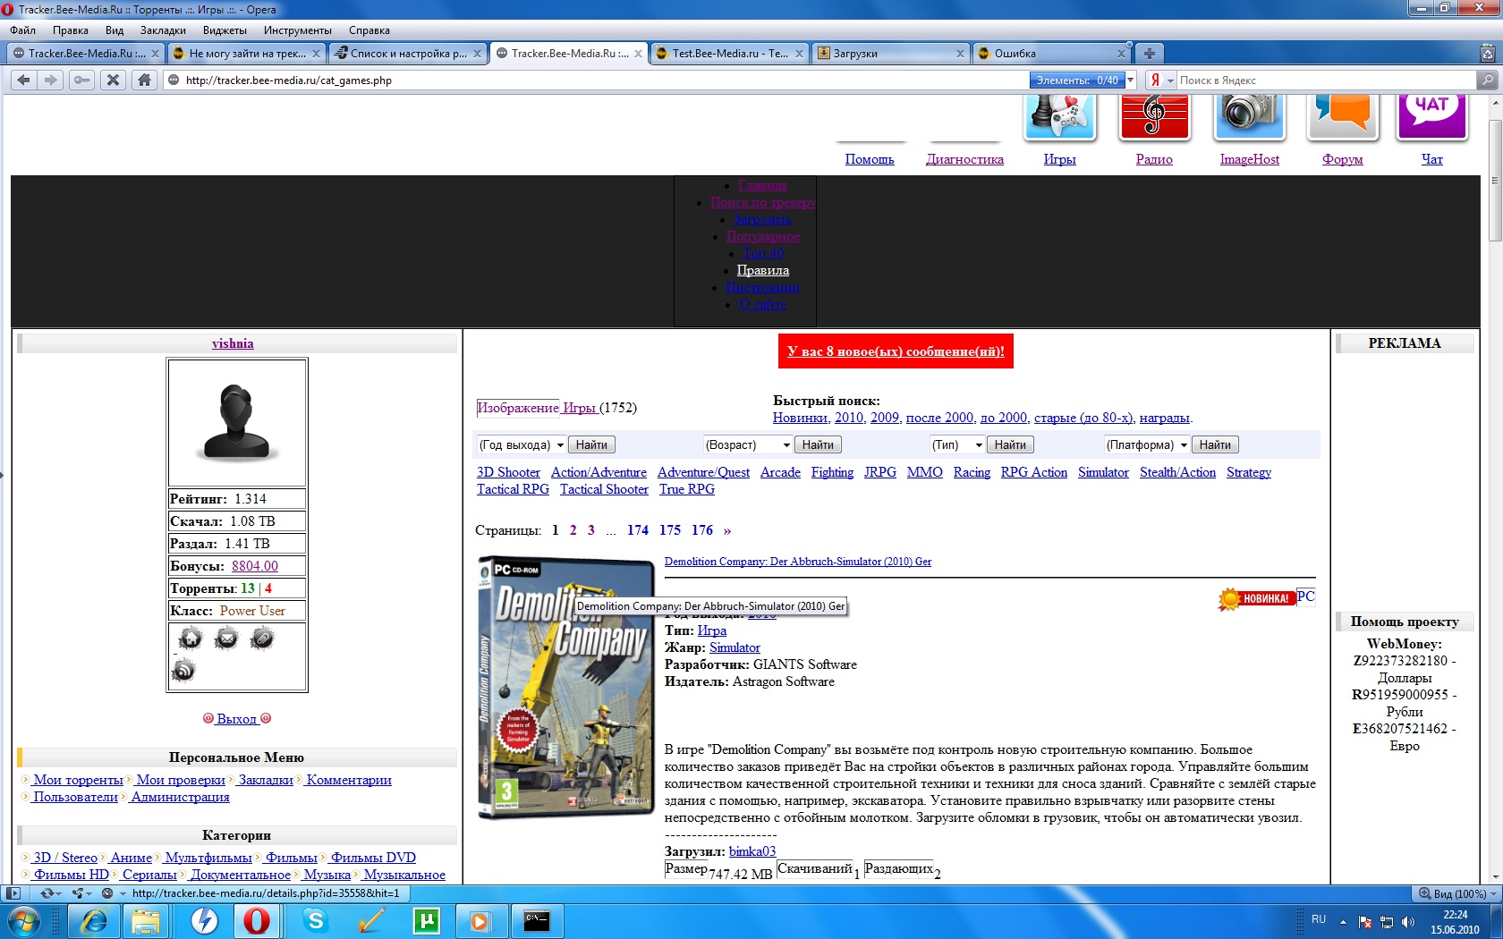The image size is (1503, 939).
Task: Open the Радио music note icon
Action: pyautogui.click(x=1154, y=116)
